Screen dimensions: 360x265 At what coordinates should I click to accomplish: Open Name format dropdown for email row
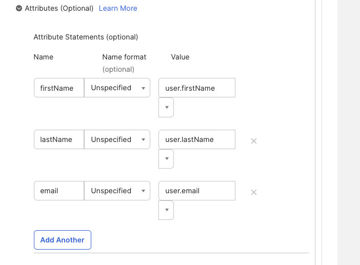(x=117, y=191)
